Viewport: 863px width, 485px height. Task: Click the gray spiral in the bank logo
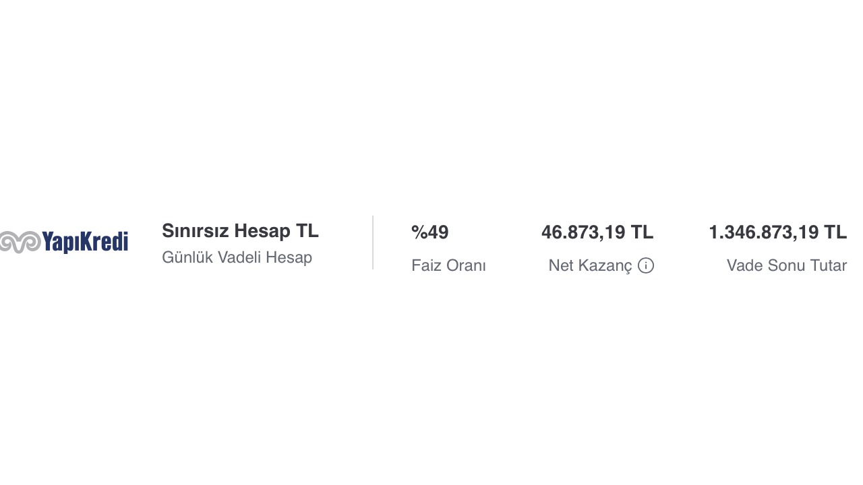(20, 242)
